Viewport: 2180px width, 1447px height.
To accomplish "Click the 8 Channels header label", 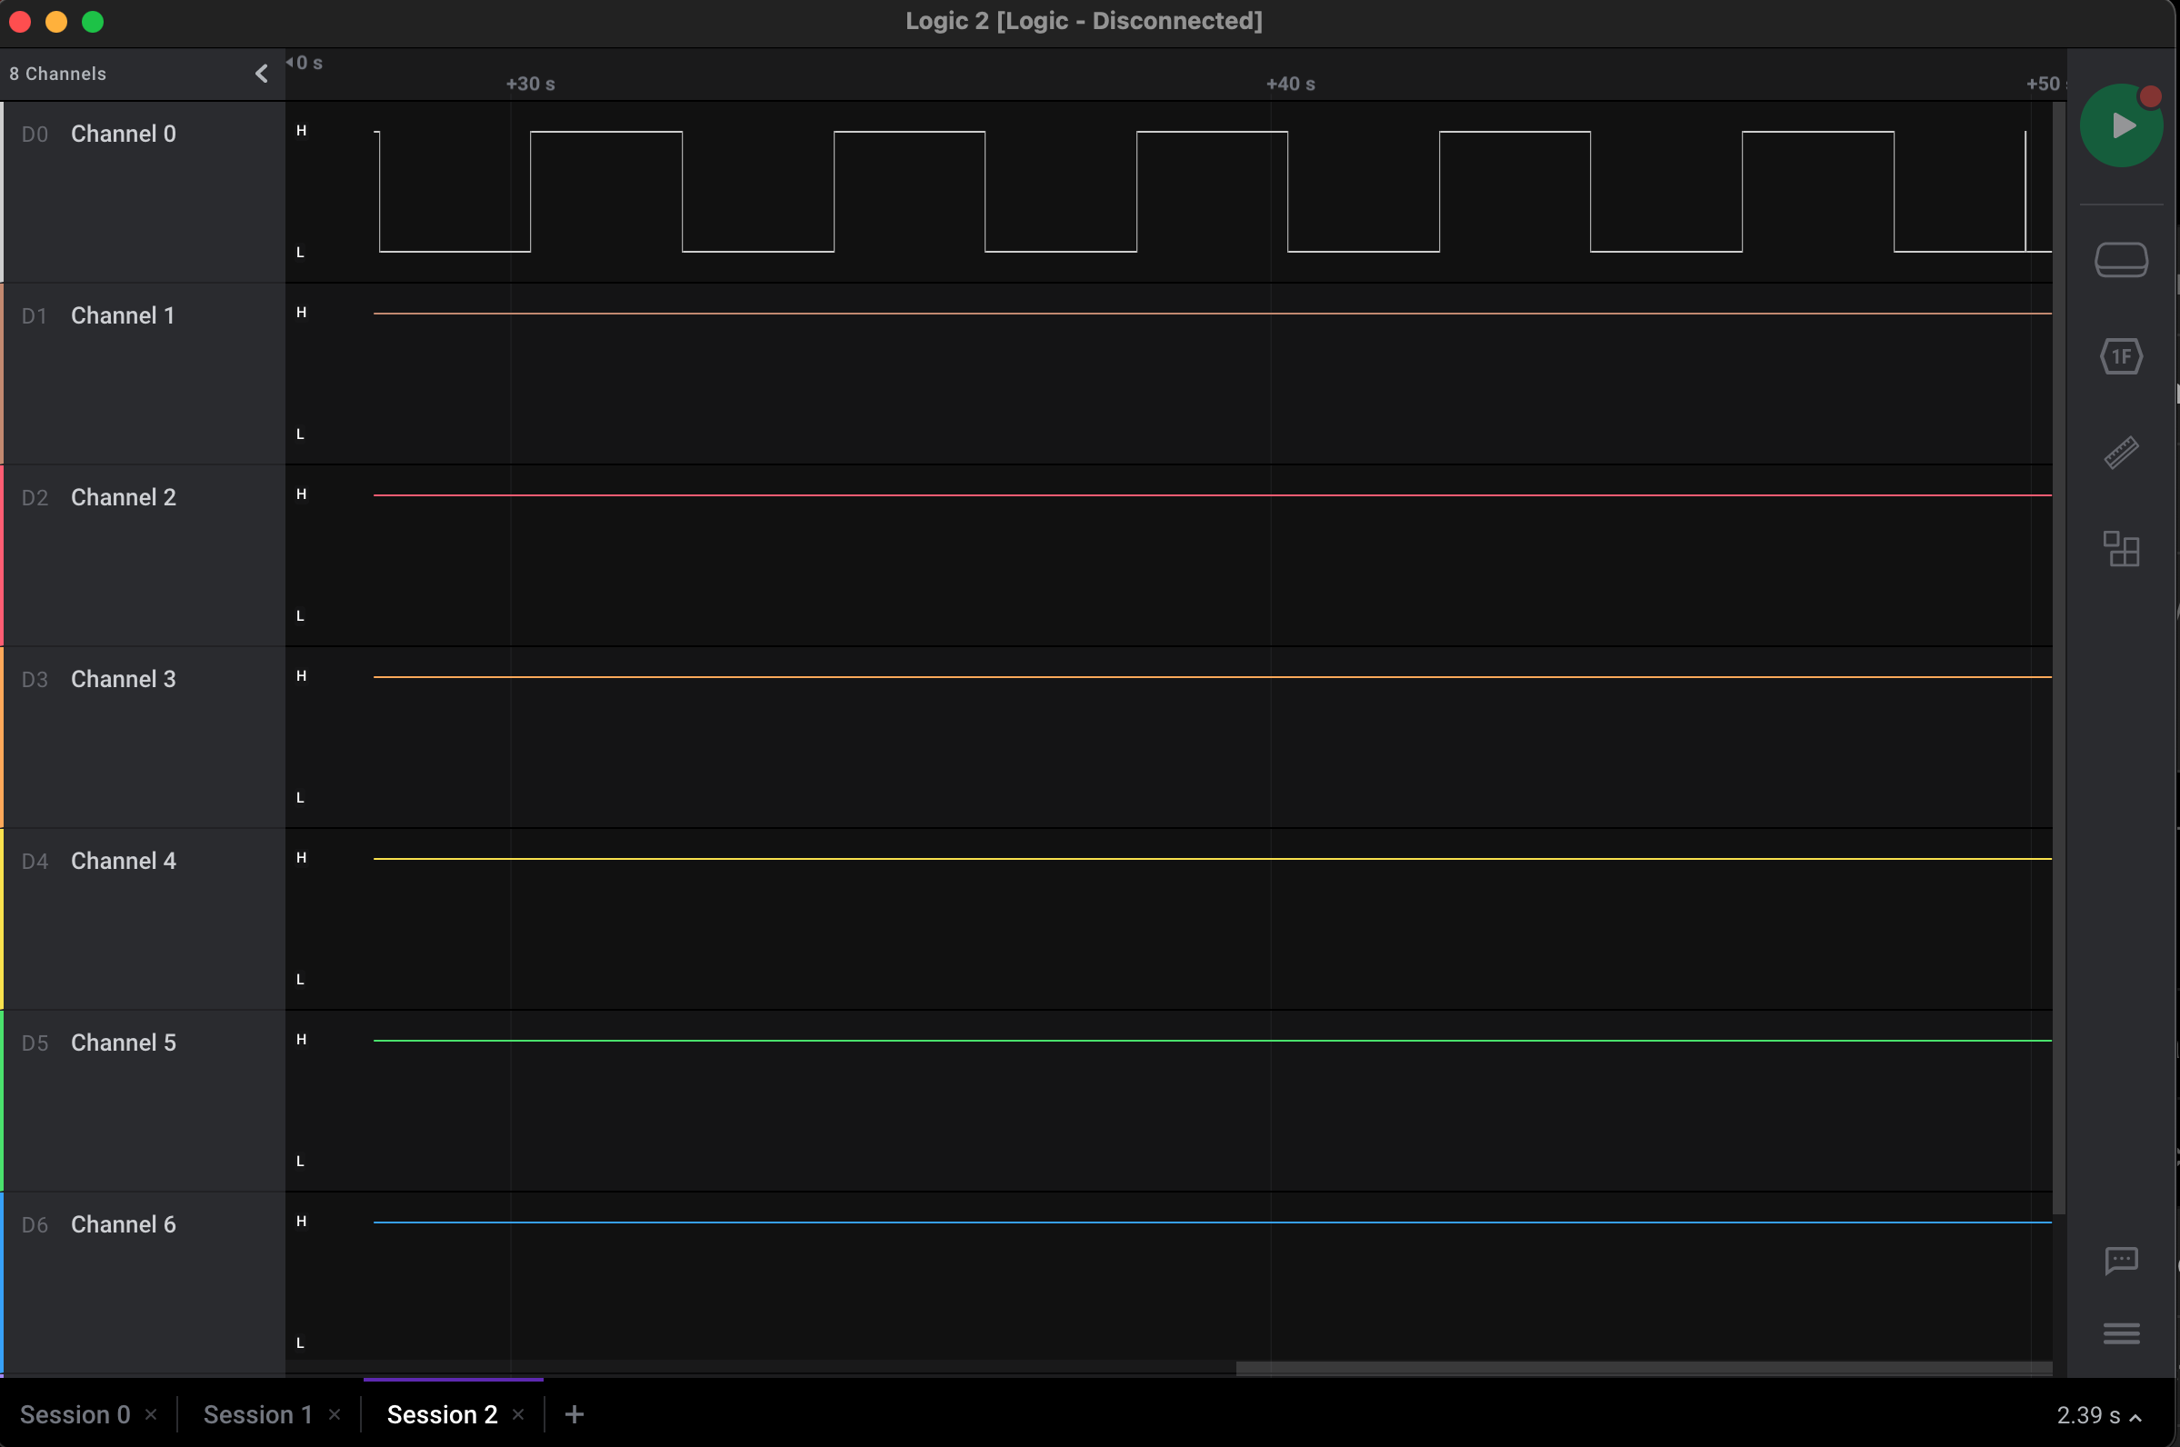I will click(x=57, y=74).
